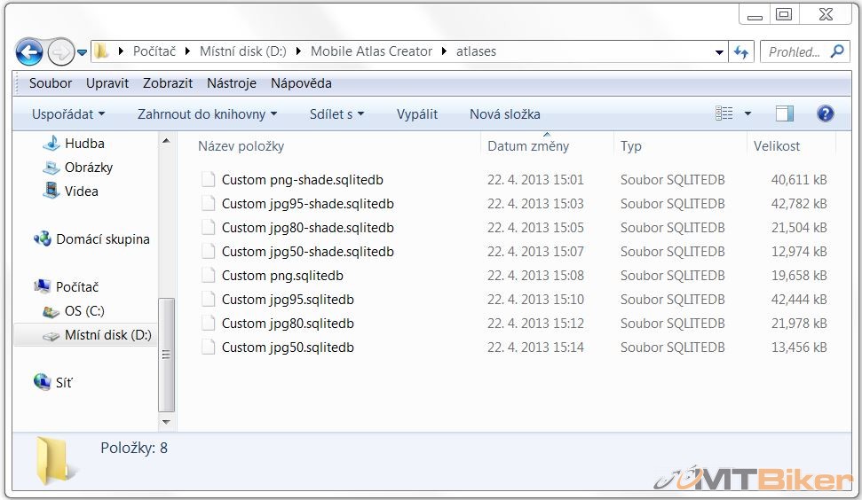862x500 pixels.
Task: Select Hudba music library icon
Action: [x=51, y=144]
